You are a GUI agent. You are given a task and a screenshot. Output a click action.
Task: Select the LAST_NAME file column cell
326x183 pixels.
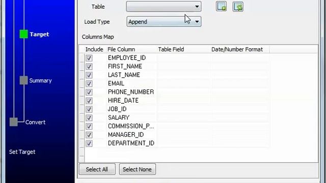pos(131,75)
